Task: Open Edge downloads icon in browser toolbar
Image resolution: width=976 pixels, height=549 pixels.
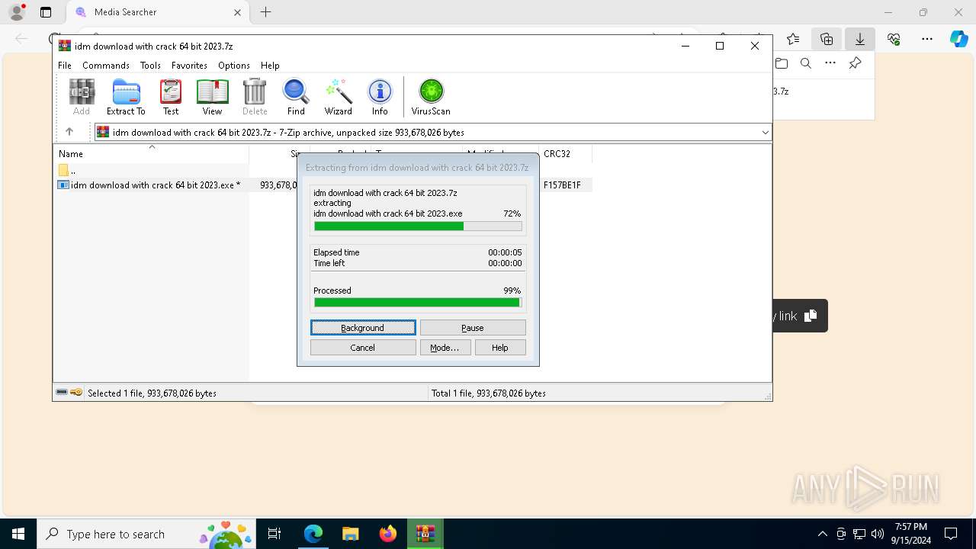Action: coord(860,39)
